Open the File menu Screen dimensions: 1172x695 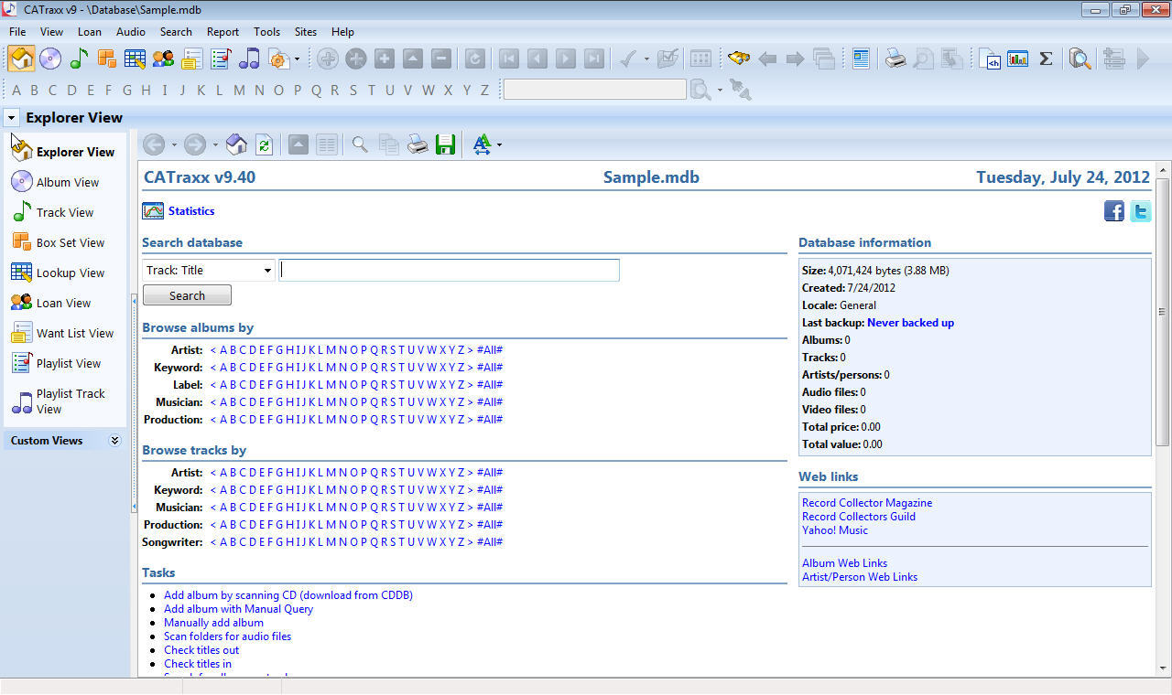(x=17, y=31)
